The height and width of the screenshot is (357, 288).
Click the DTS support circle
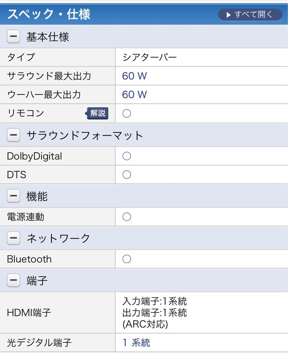tap(126, 175)
